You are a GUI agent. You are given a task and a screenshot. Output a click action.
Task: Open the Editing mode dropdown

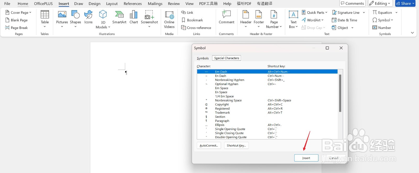tap(380, 3)
